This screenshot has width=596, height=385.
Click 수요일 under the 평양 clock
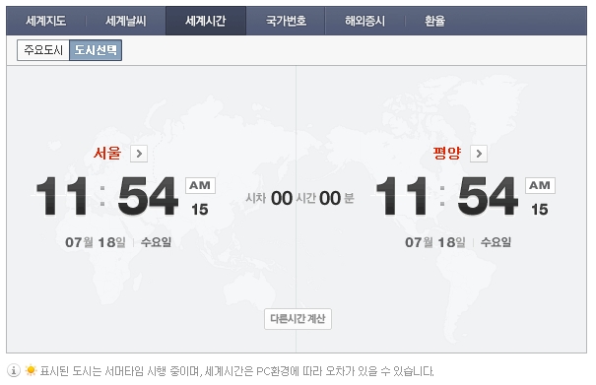(497, 242)
